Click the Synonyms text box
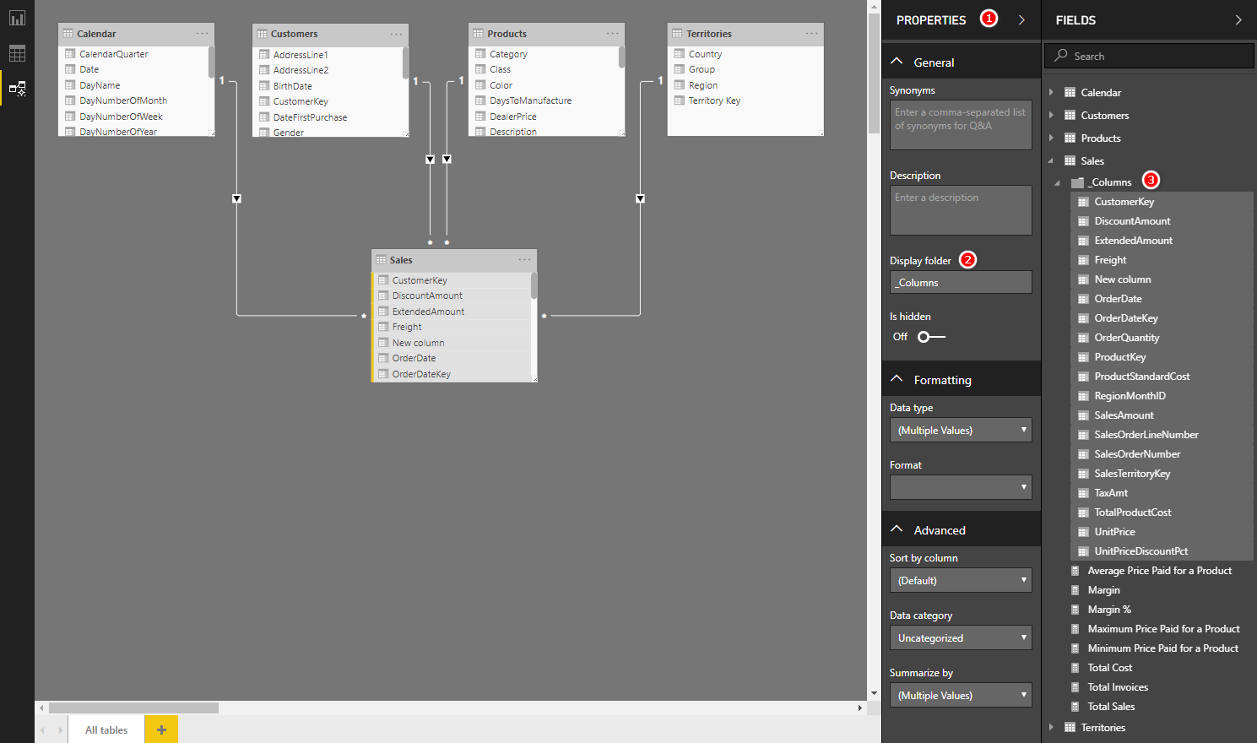 point(961,125)
